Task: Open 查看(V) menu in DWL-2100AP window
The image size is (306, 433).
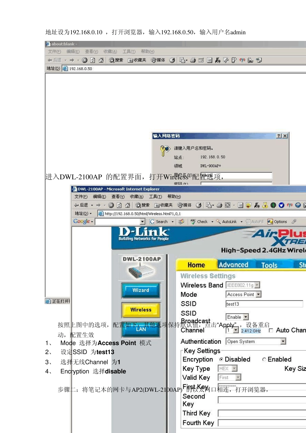Action: coord(118,197)
